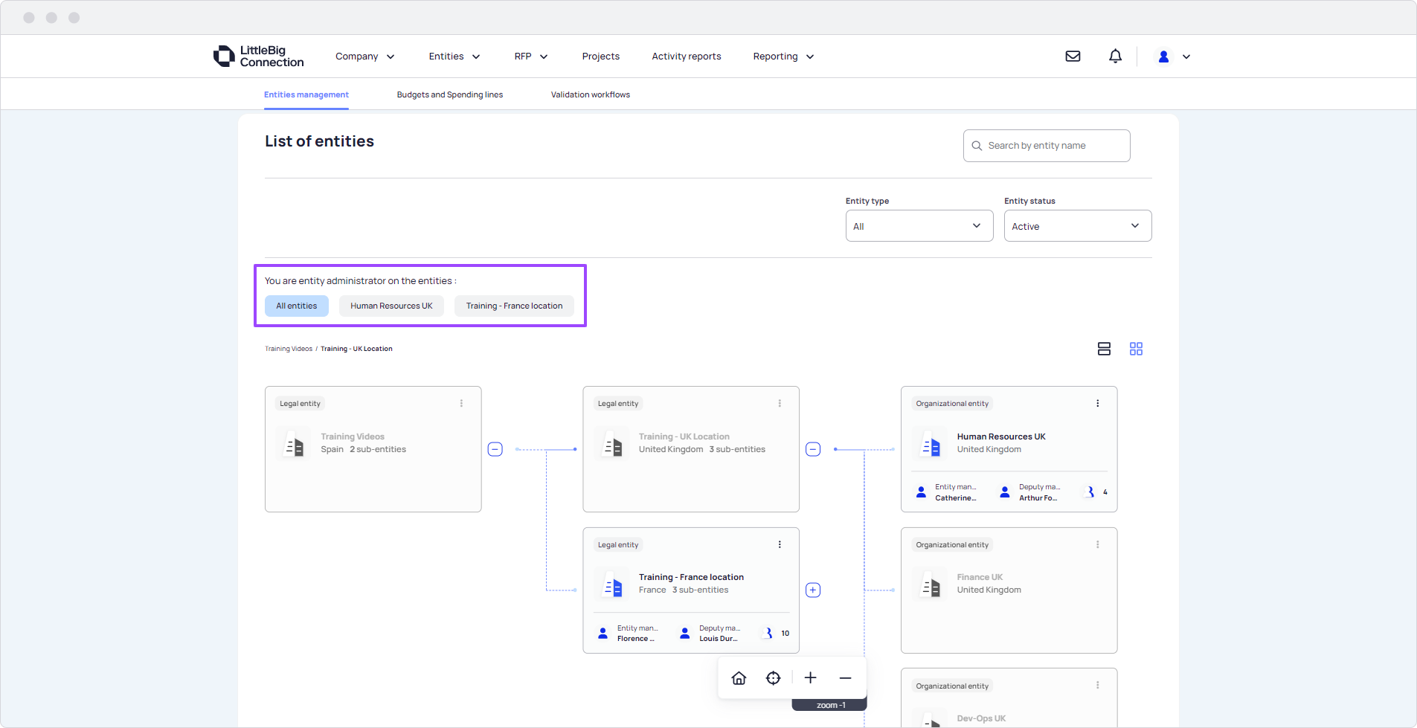Click the List of entities heading

click(320, 141)
